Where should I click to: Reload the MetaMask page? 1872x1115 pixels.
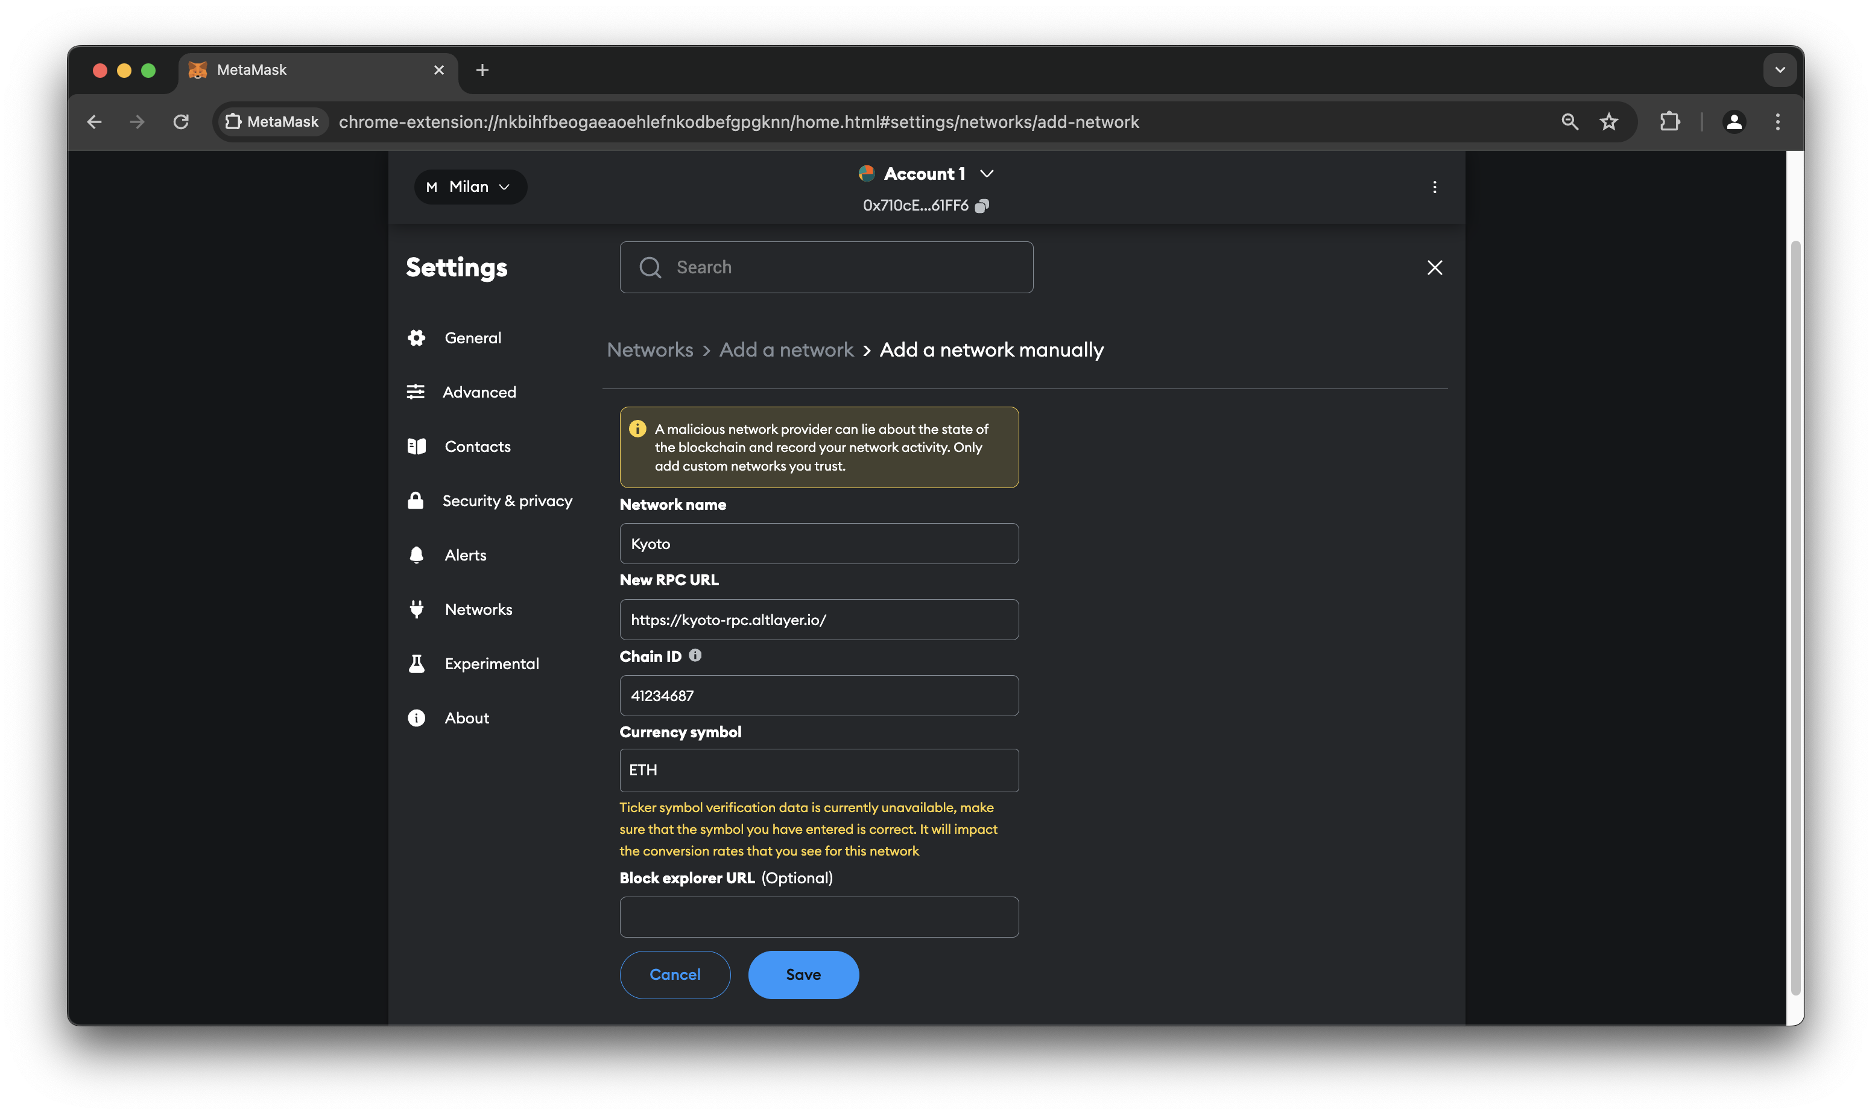click(x=181, y=122)
